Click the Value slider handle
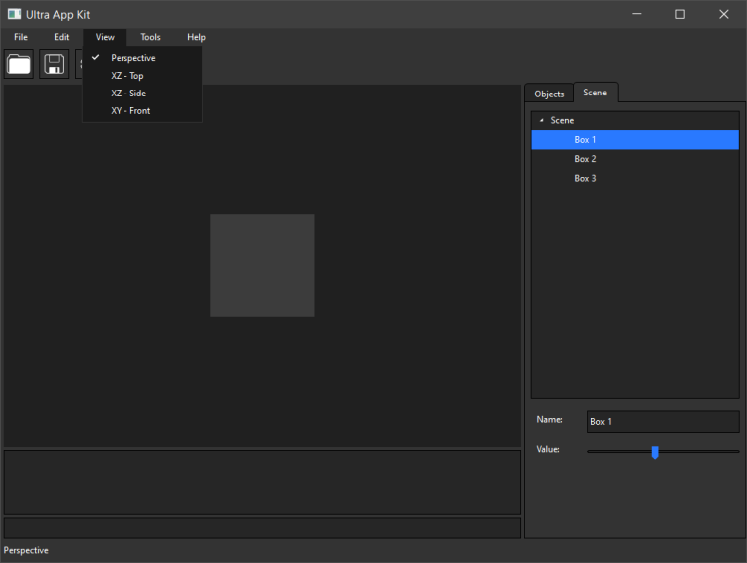This screenshot has height=563, width=747. [655, 452]
